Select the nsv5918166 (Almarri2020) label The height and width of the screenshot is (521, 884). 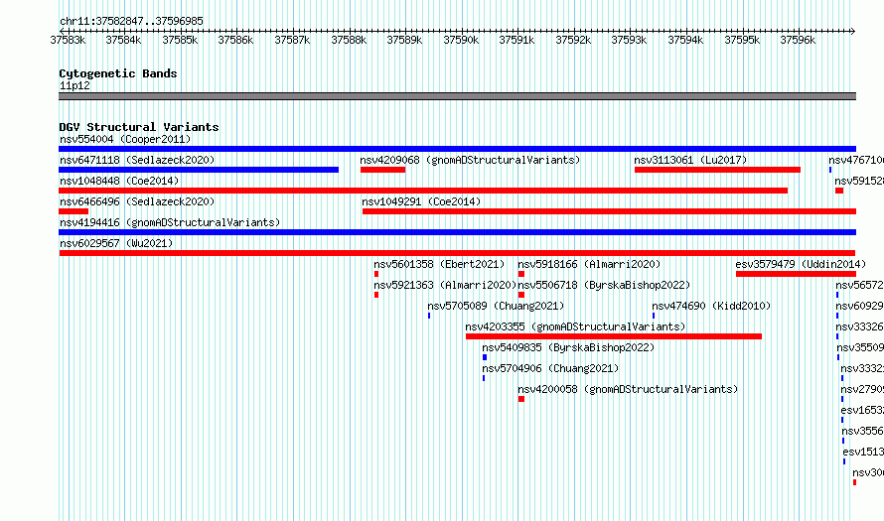tap(589, 264)
